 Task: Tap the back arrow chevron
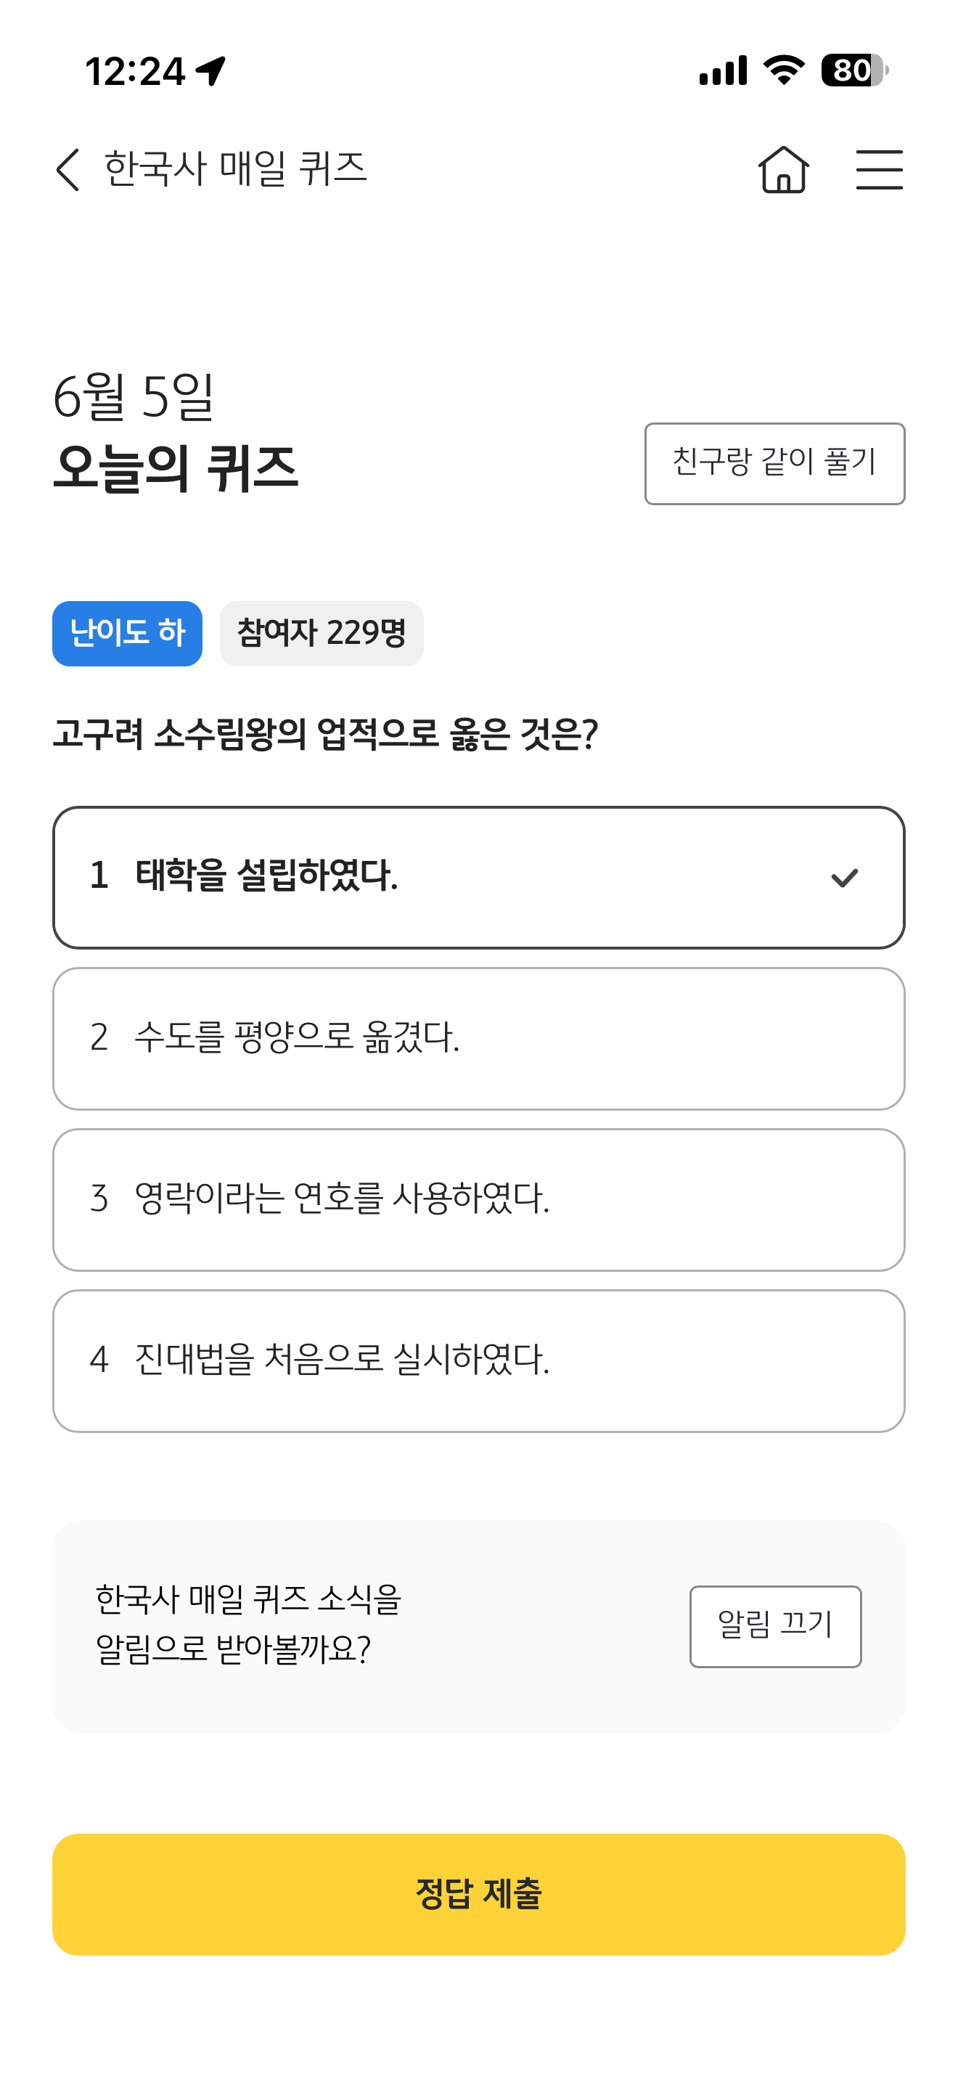pos(67,170)
